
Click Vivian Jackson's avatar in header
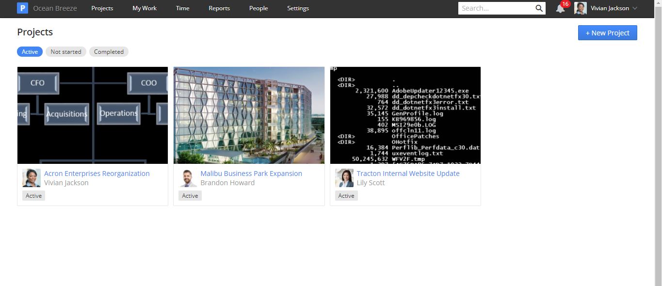coord(581,8)
